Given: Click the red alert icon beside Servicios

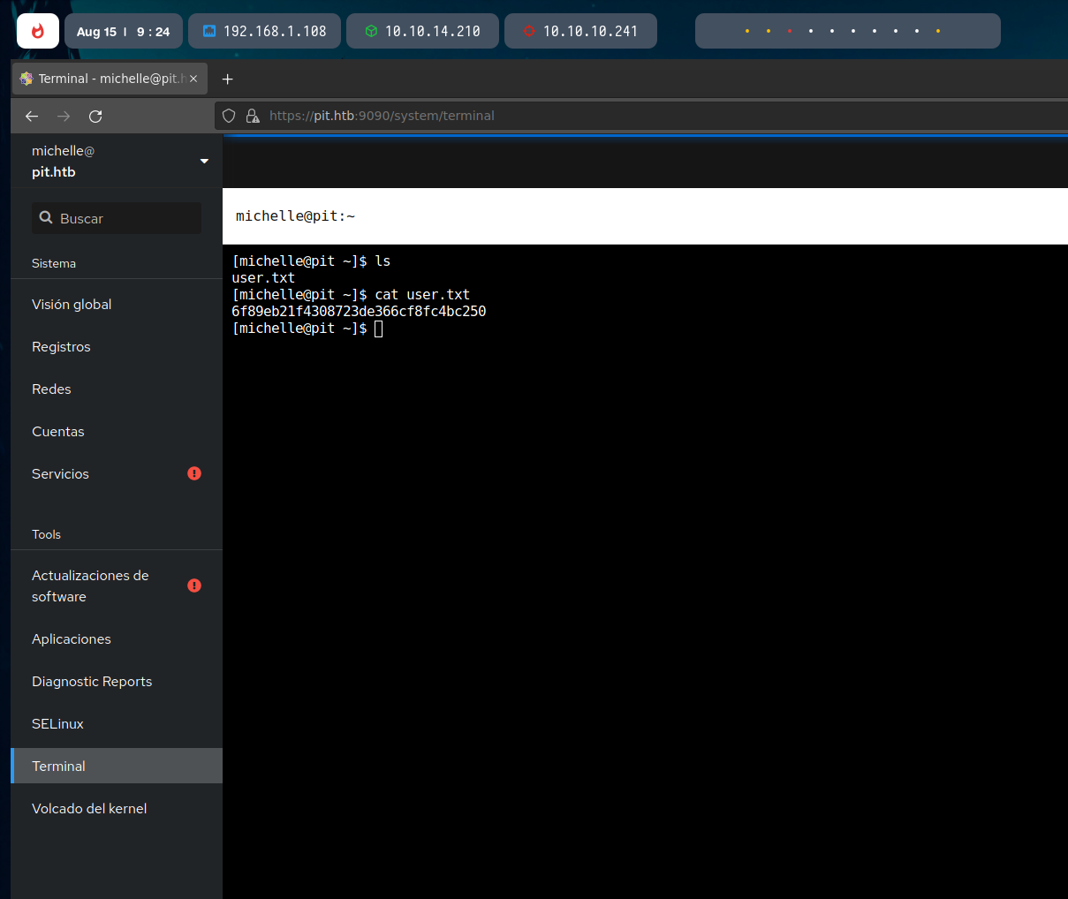Looking at the screenshot, I should coord(194,473).
